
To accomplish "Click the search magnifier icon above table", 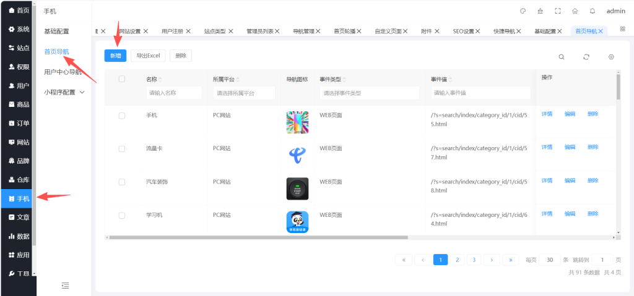I will tap(562, 57).
